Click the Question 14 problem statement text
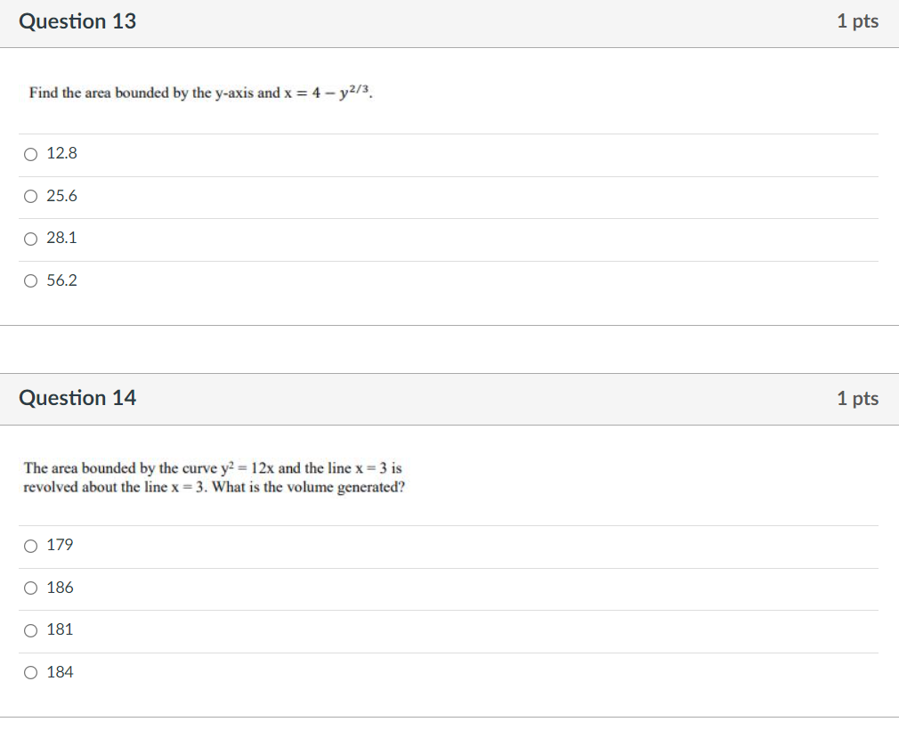899x730 pixels. pyautogui.click(x=212, y=476)
